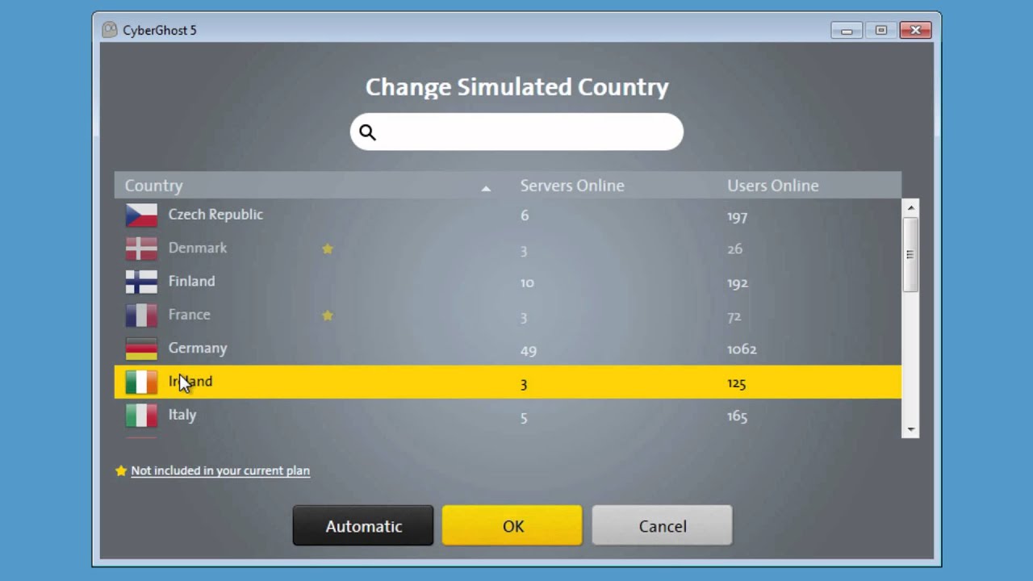Close the CyberGhost 5 window
The width and height of the screenshot is (1033, 581).
click(x=915, y=31)
